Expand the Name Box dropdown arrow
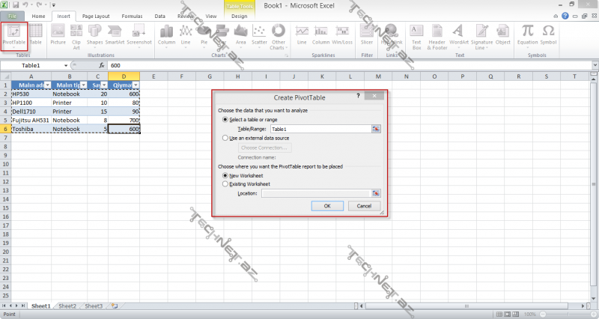This screenshot has width=599, height=319. pyautogui.click(x=66, y=65)
